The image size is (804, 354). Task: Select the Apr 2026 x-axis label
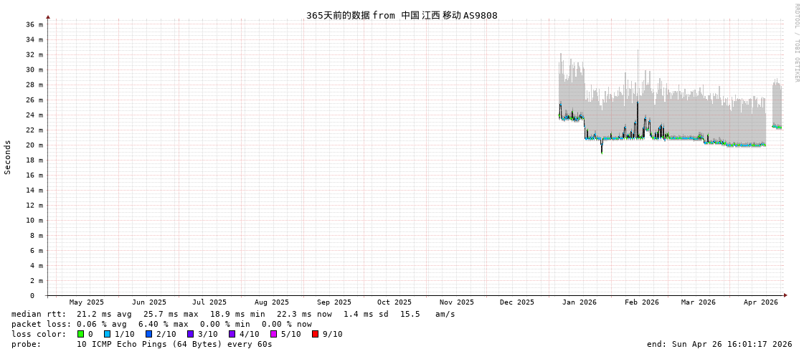(760, 302)
